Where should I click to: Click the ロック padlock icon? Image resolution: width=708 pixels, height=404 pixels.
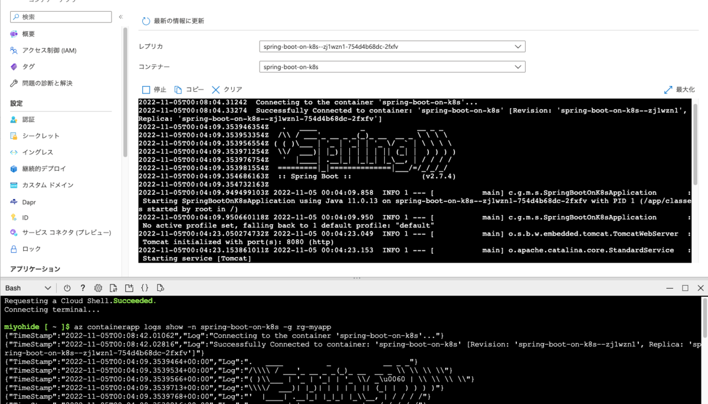tap(14, 249)
